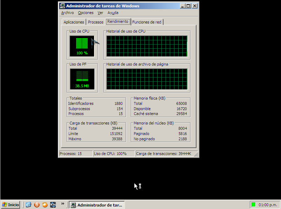
Task: Click status bar 'Procesos: 15'
Action: (76, 154)
